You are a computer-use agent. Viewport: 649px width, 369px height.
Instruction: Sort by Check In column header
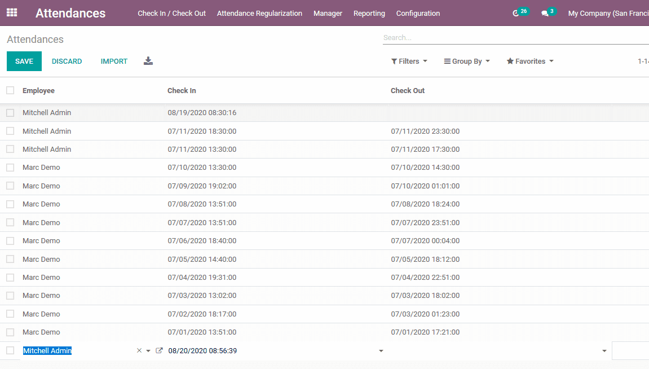point(182,90)
